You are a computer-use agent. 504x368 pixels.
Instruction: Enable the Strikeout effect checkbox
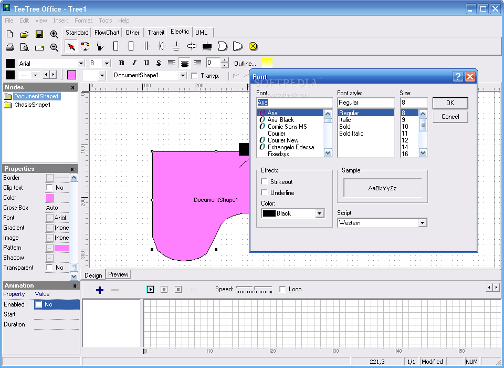pos(264,181)
